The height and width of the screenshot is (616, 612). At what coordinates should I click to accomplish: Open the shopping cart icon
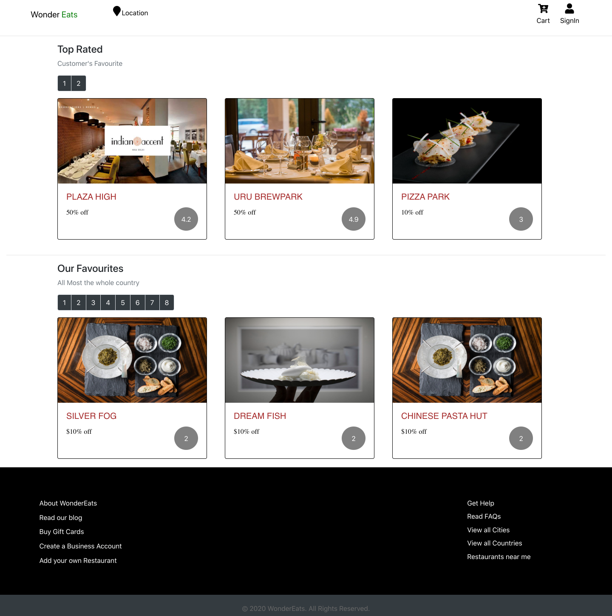coord(543,9)
